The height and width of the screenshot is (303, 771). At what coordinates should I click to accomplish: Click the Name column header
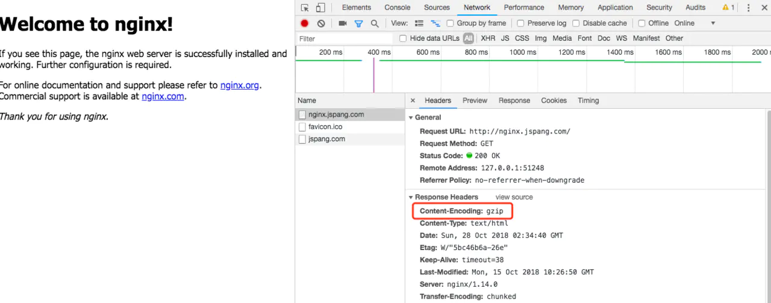[350, 100]
